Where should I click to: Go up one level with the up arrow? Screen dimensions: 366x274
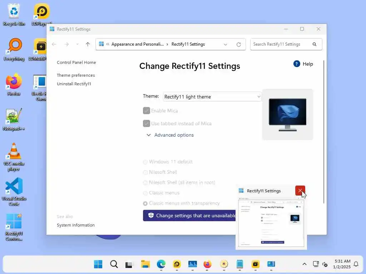[88, 44]
